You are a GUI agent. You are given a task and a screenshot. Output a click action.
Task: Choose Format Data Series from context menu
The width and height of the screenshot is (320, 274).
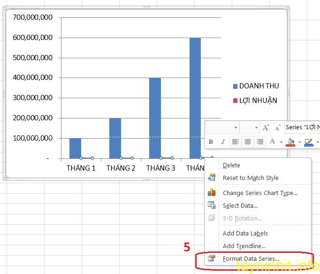(x=251, y=259)
